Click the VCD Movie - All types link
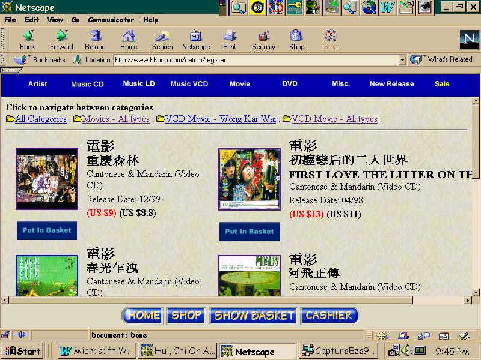Screen dimensions: 481x360 click(334, 119)
